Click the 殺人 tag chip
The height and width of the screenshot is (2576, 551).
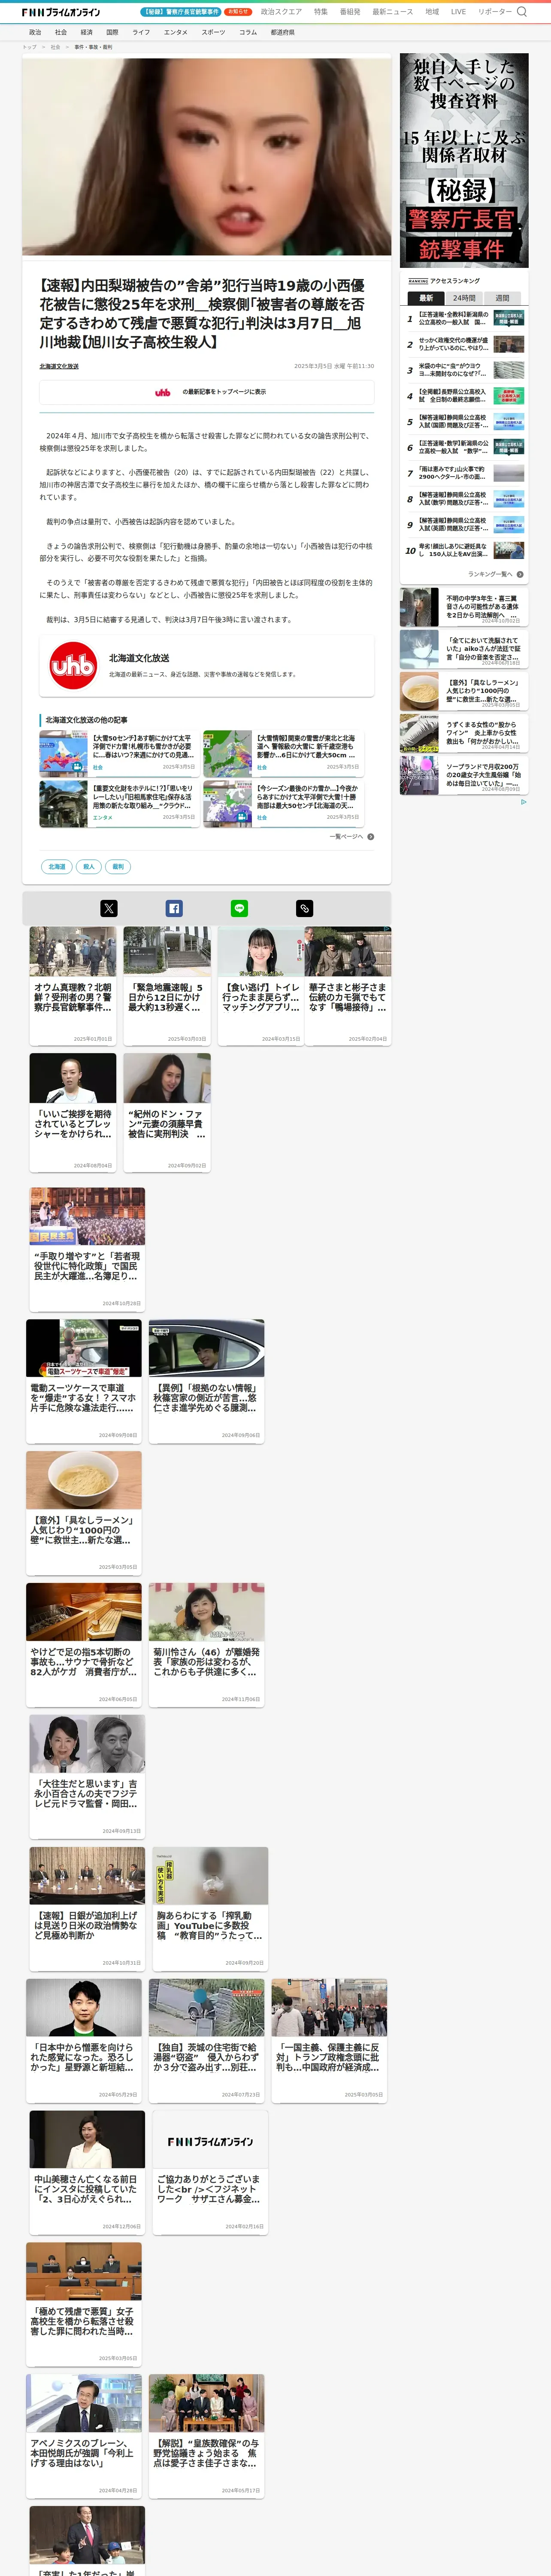pyautogui.click(x=89, y=866)
